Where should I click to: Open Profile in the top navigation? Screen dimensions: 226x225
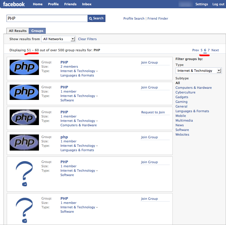pos(53,4)
